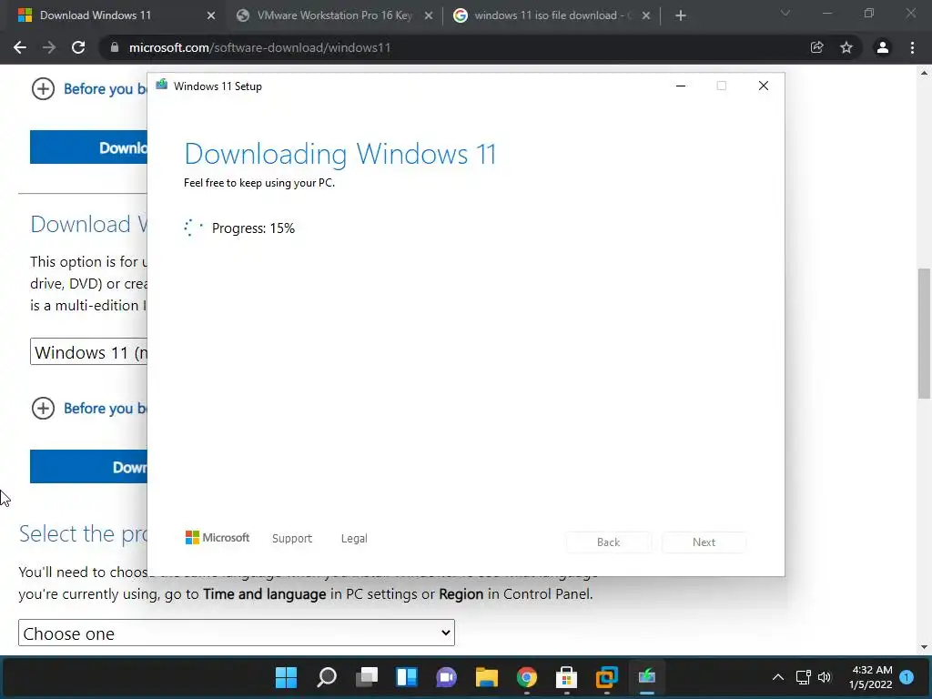Click the Windows 11 Setup title icon

click(162, 86)
